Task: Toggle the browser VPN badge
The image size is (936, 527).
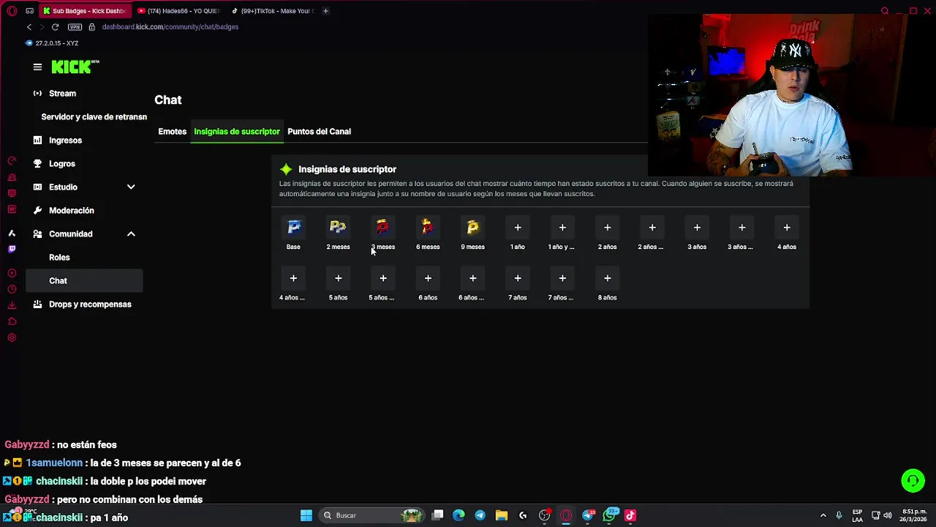Action: click(75, 27)
